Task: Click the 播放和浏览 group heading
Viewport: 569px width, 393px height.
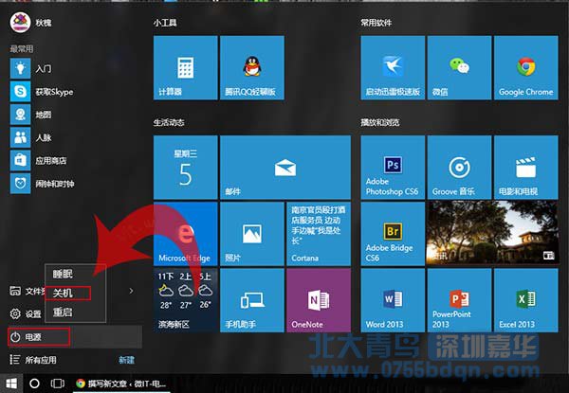Action: (380, 122)
